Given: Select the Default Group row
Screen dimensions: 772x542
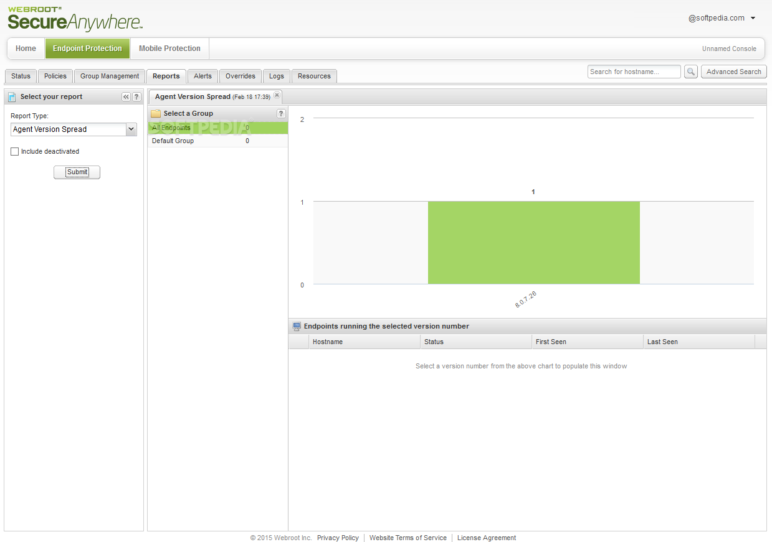Looking at the screenshot, I should (x=217, y=141).
